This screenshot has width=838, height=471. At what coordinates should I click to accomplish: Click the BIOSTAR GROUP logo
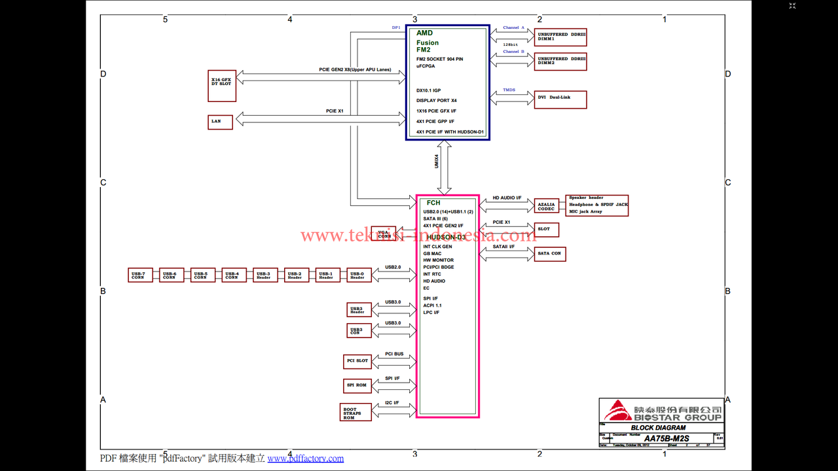tap(661, 410)
